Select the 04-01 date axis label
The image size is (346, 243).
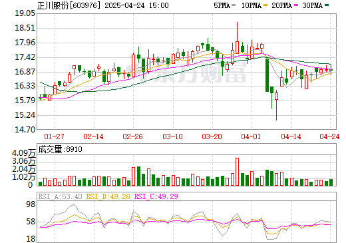click(x=251, y=136)
